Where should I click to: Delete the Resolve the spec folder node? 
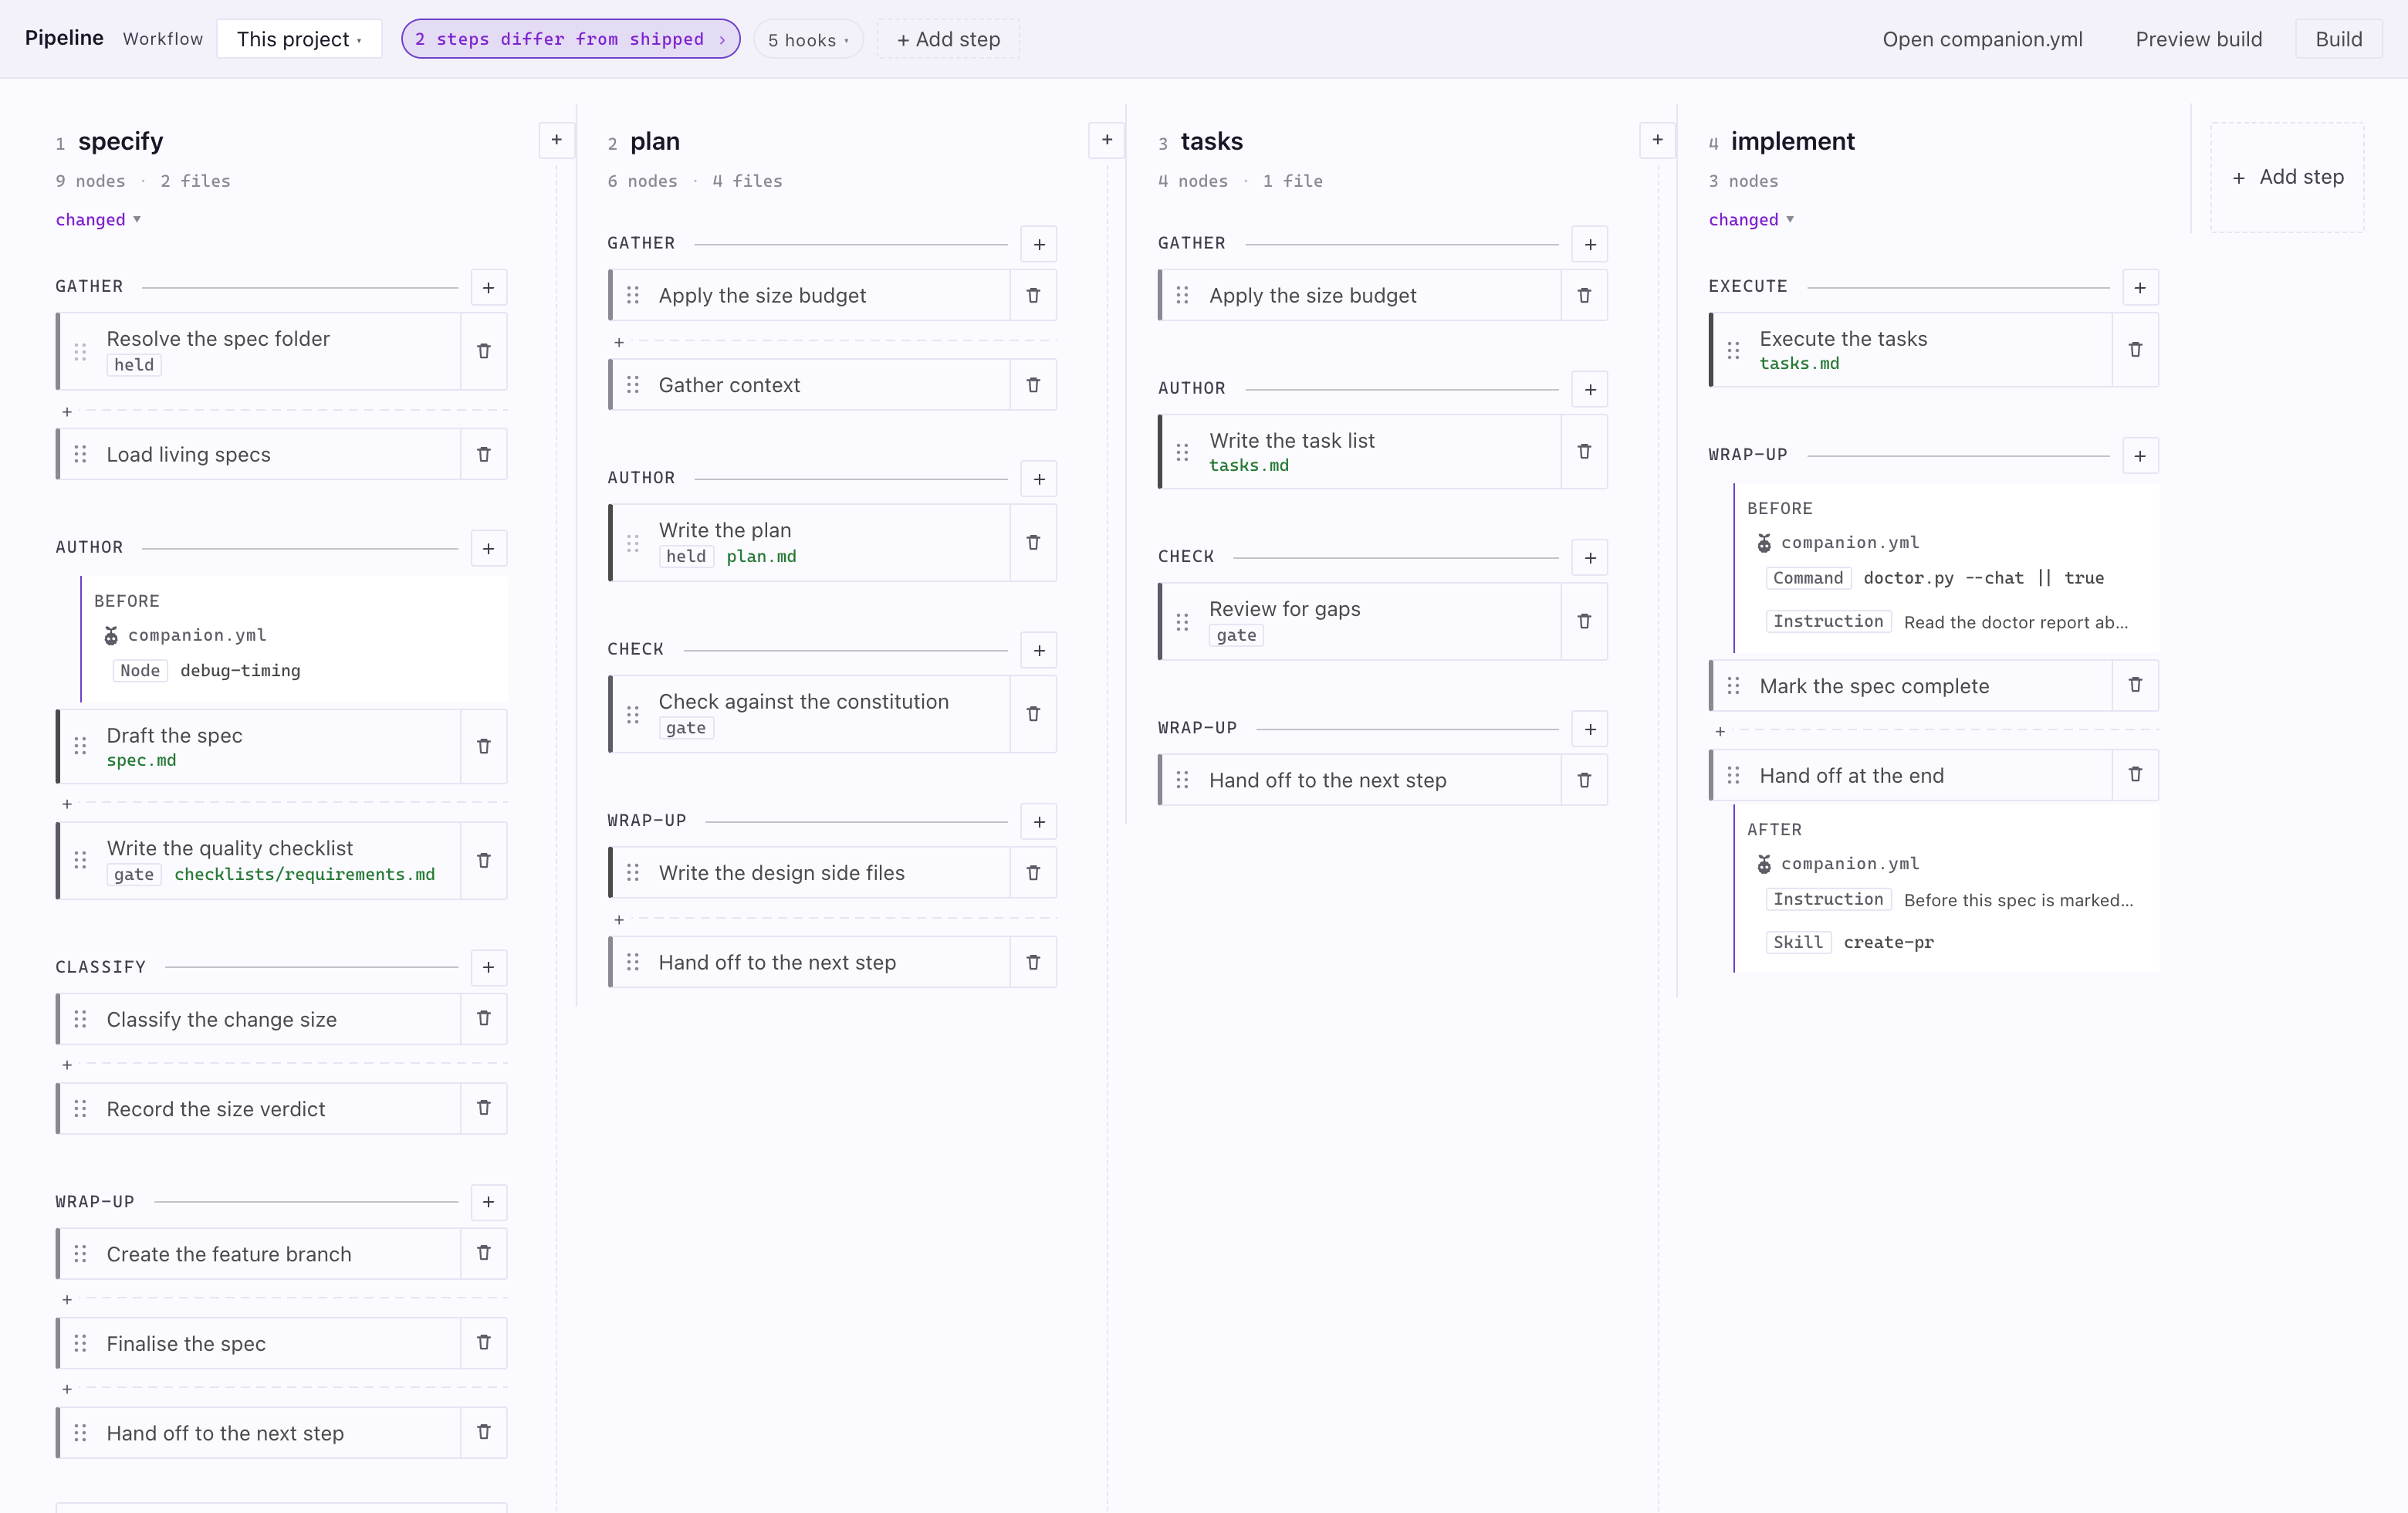tap(484, 351)
